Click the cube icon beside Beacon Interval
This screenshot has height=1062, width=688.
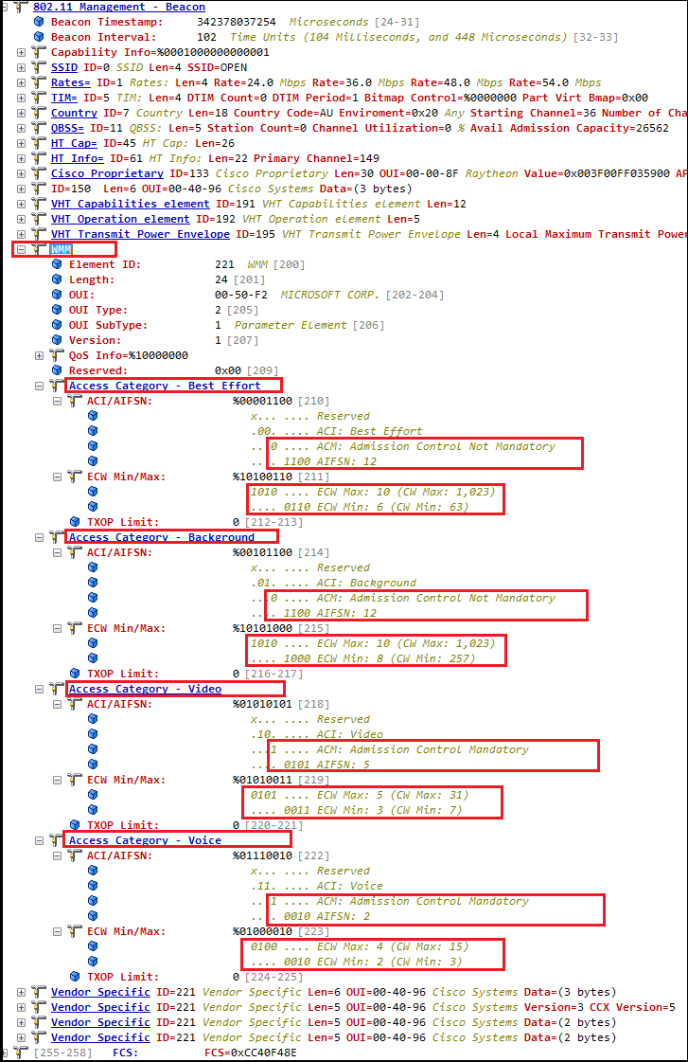click(x=39, y=37)
